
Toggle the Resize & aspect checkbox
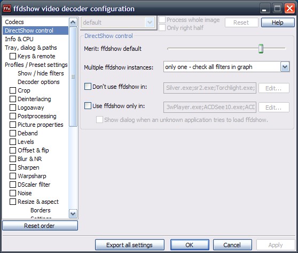pos(13,202)
